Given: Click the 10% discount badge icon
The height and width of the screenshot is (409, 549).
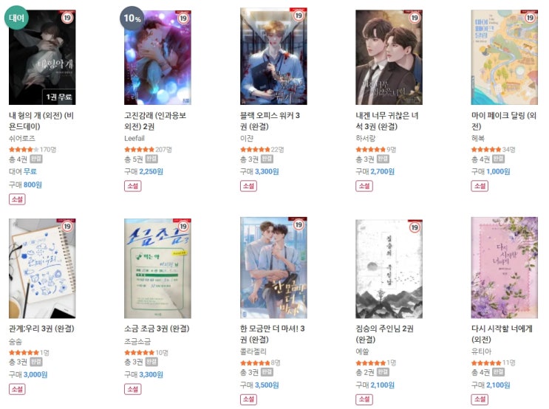Looking at the screenshot, I should [x=132, y=18].
